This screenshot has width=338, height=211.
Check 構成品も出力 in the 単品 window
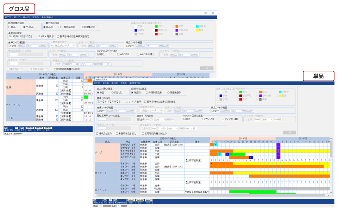point(98,134)
